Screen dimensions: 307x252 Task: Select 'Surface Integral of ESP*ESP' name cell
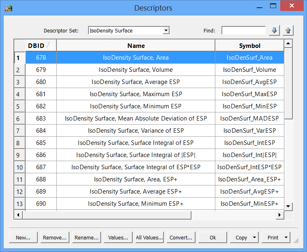[136, 167]
